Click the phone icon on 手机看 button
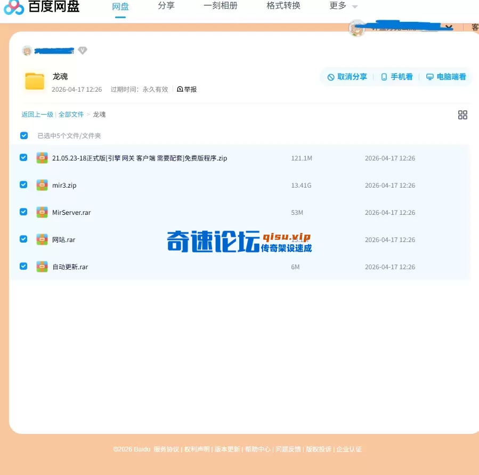 [384, 76]
